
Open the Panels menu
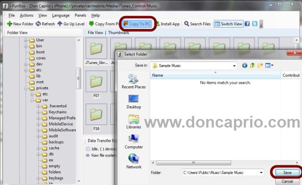81,15
